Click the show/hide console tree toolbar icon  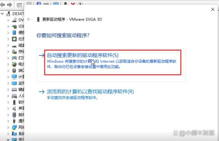coord(19,5)
